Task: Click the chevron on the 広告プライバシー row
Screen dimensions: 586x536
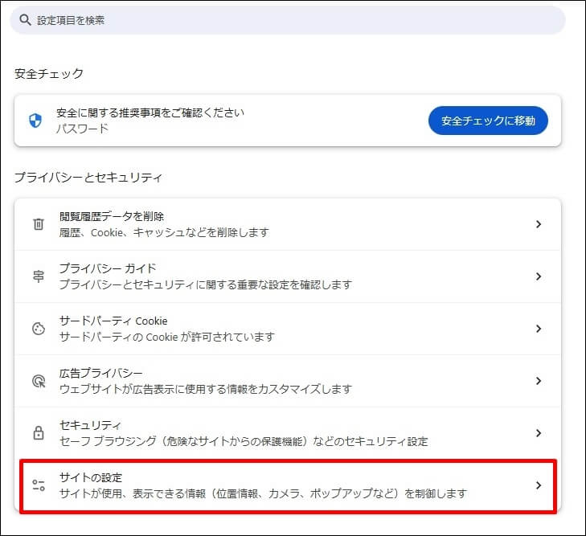Action: click(539, 381)
